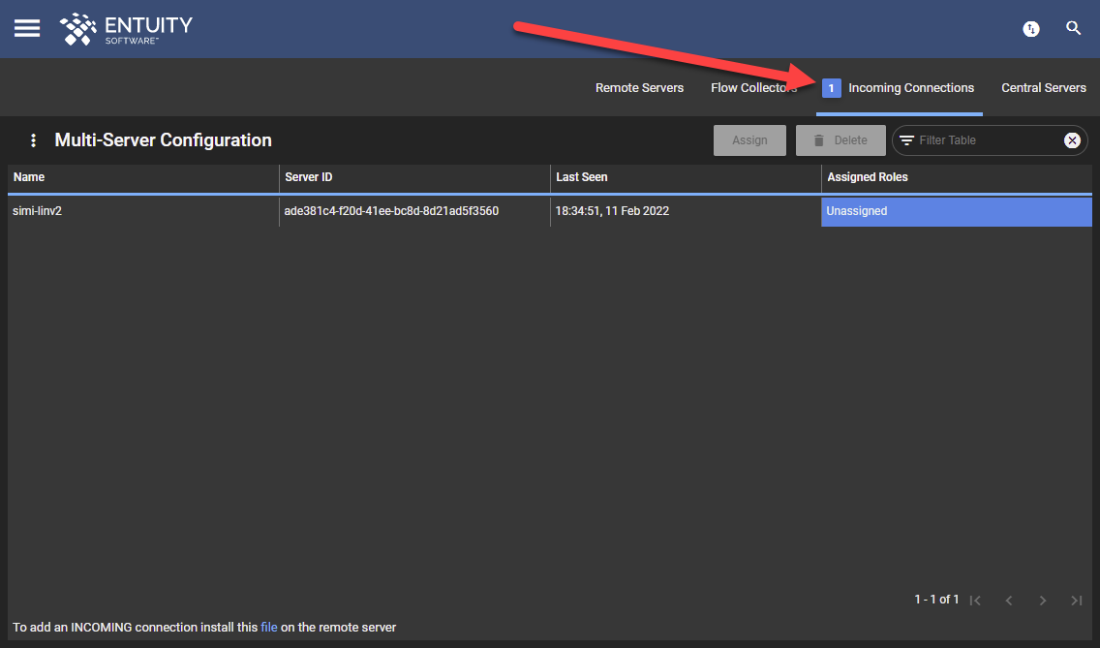The image size is (1100, 648).
Task: Click the Multi-Server Configuration title
Action: tap(164, 140)
